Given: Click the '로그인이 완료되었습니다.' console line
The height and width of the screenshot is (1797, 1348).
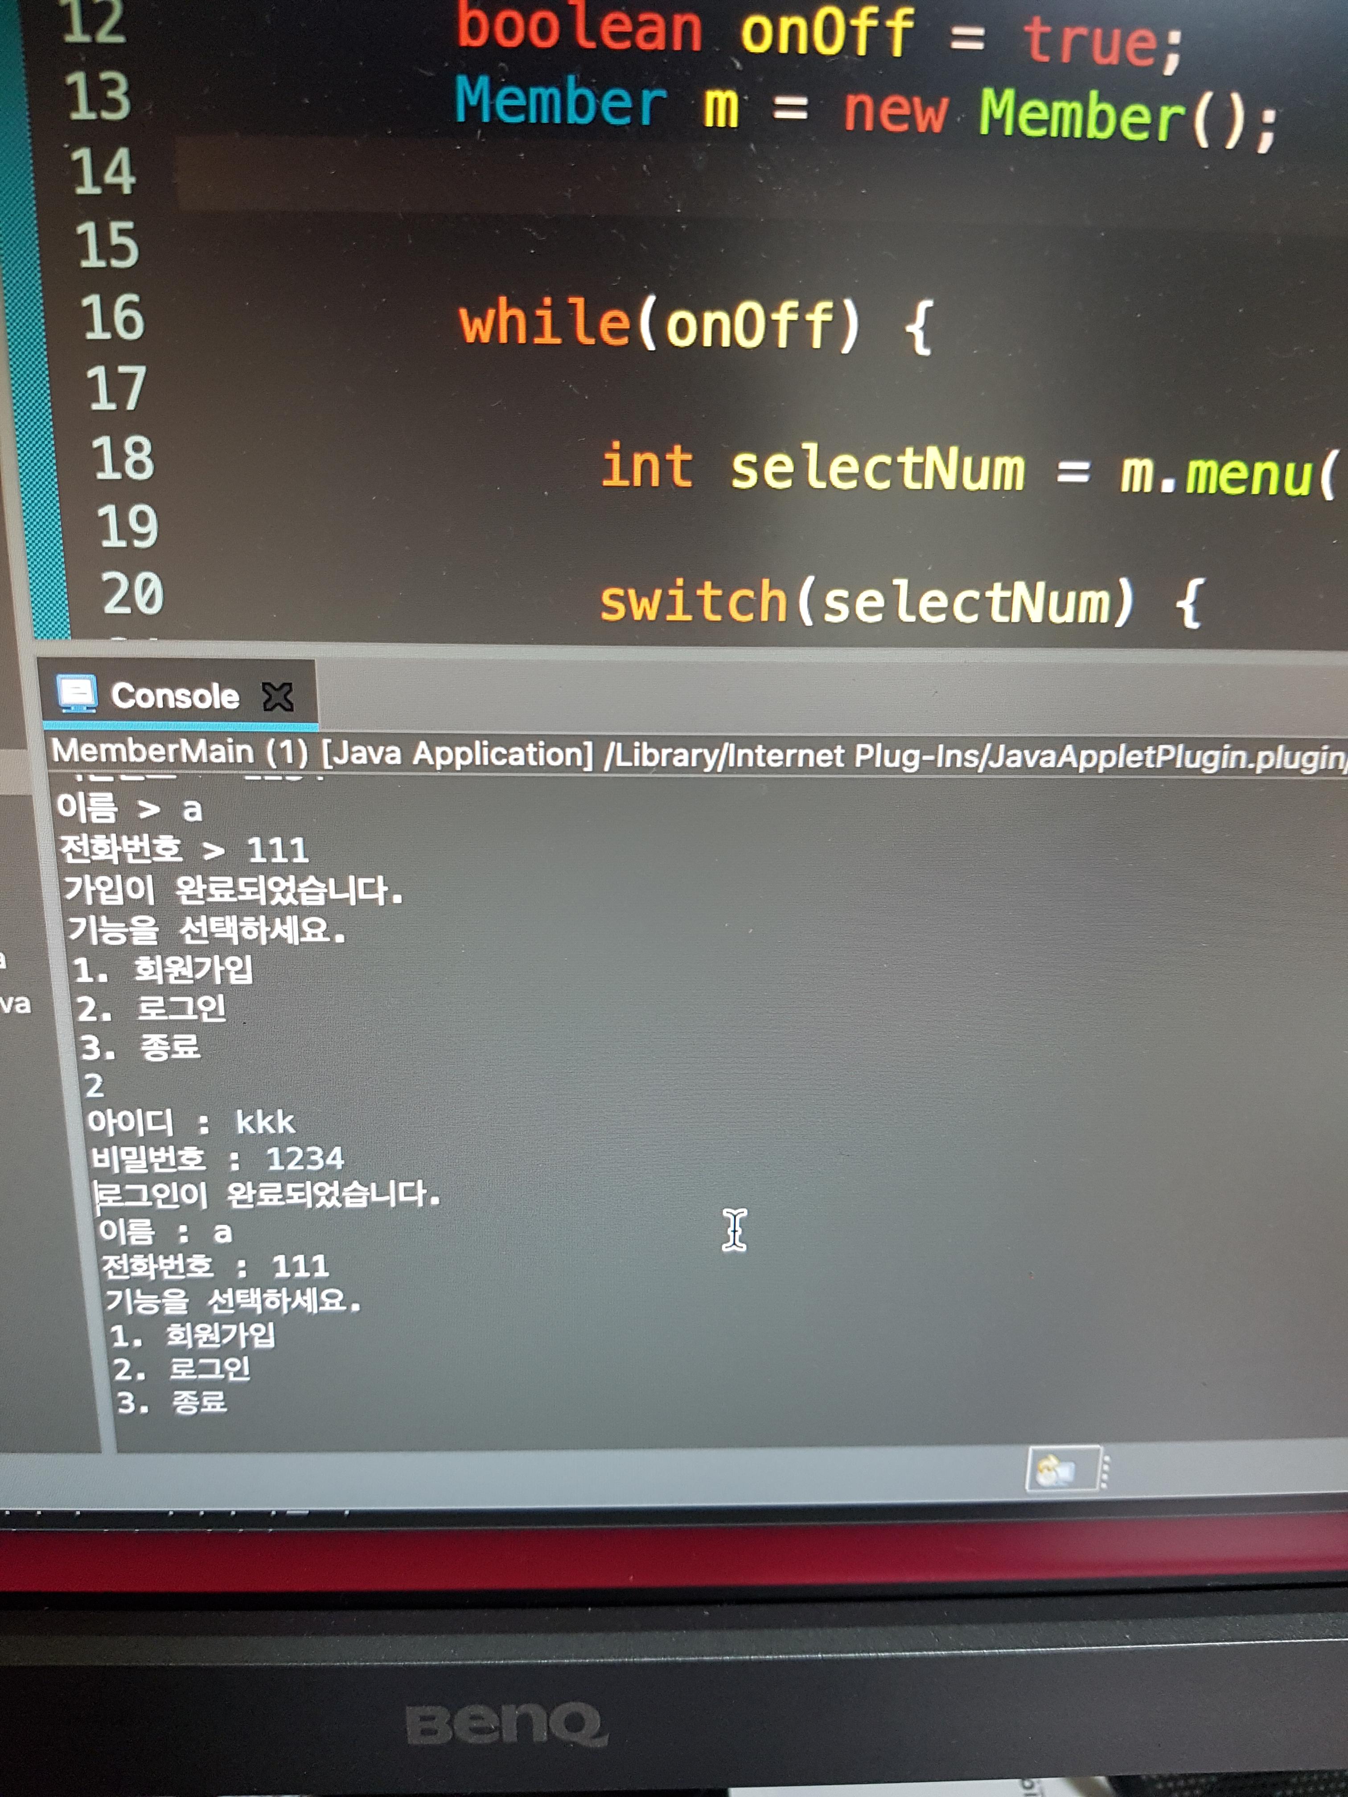Looking at the screenshot, I should point(268,1194).
